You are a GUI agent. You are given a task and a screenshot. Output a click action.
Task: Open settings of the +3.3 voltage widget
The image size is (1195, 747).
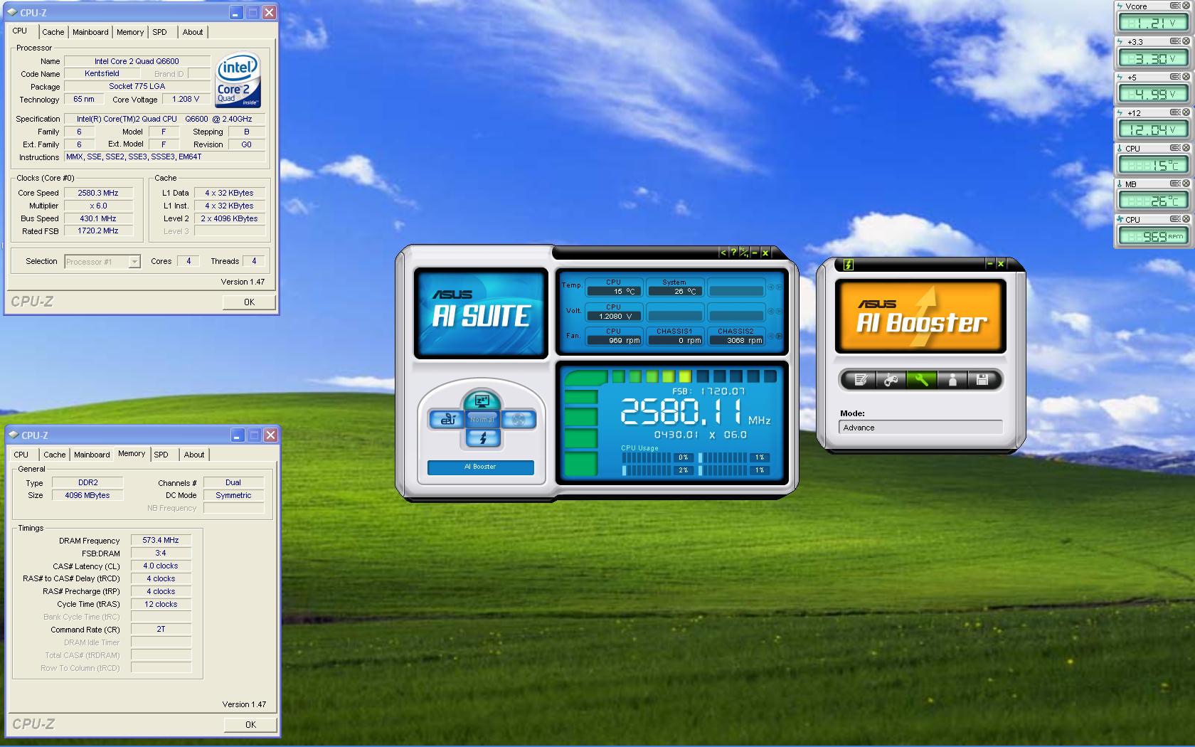coord(1175,41)
